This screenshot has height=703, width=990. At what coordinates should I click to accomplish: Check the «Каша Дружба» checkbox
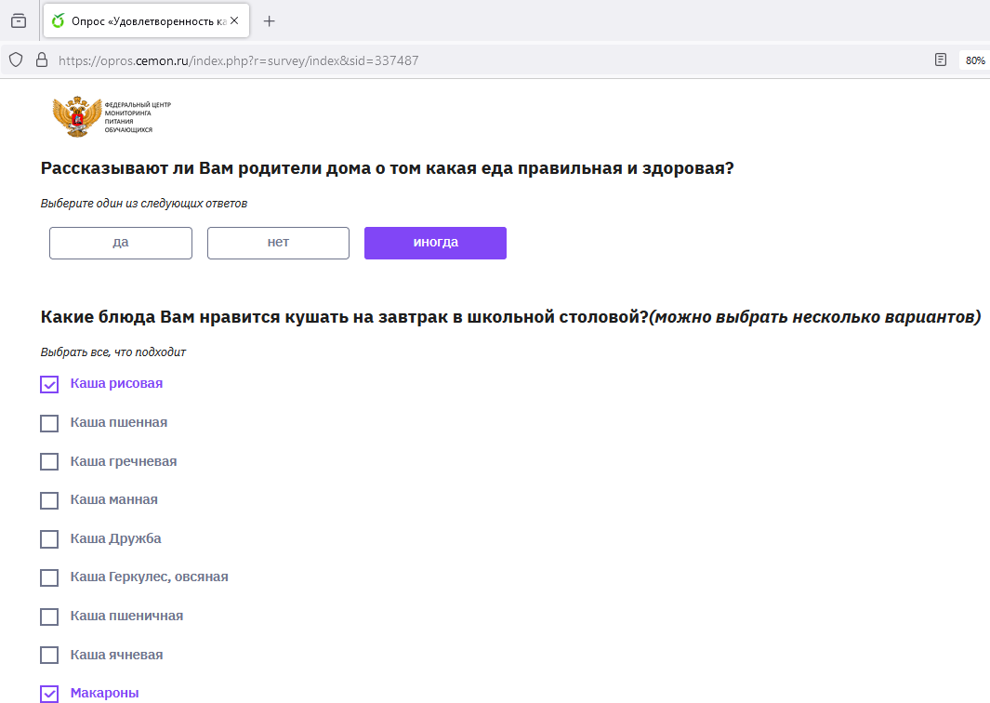coord(49,539)
